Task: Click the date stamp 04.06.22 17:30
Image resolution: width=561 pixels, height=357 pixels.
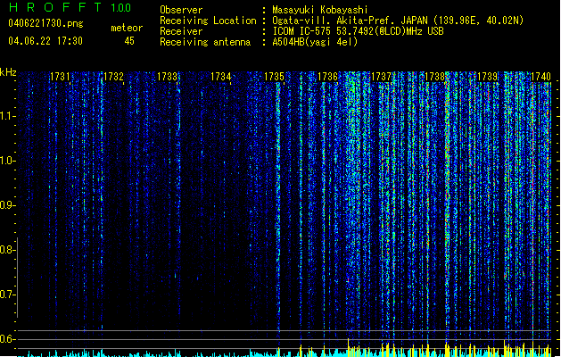Action: (x=45, y=41)
